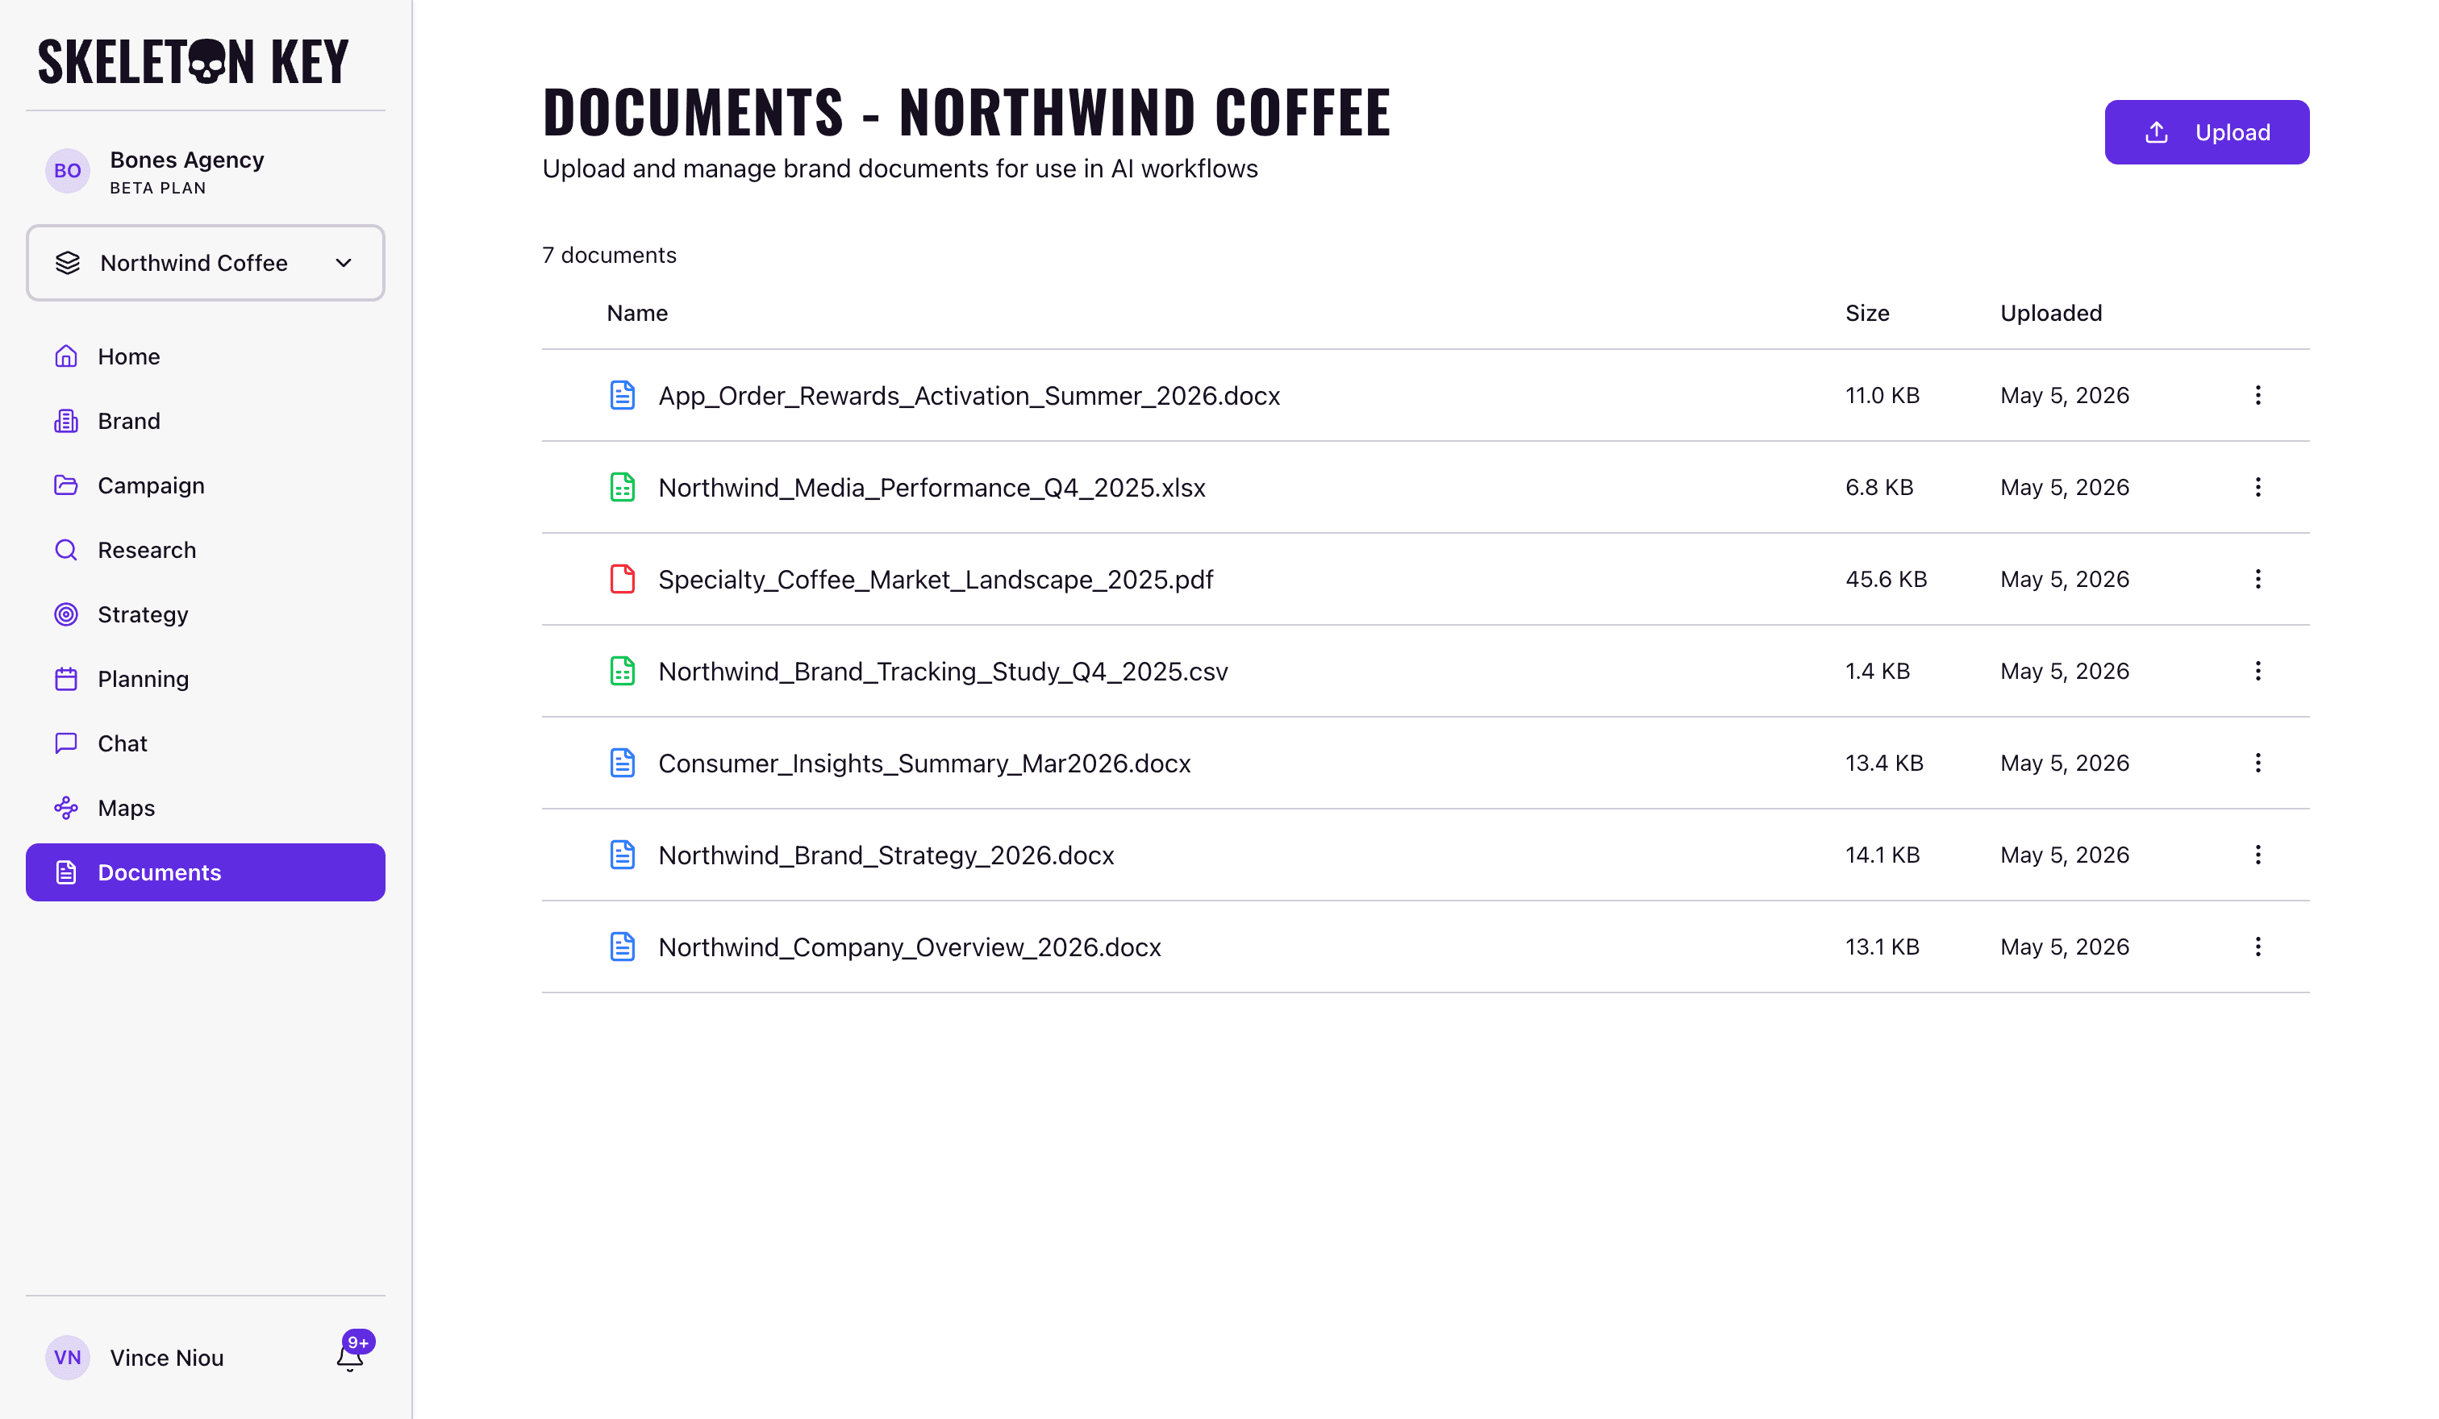Open the Campaign section
Screen dimensions: 2439x1419
point(205,485)
